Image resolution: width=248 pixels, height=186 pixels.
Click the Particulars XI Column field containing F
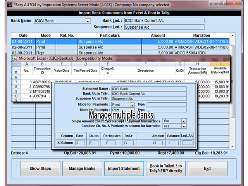(110, 143)
